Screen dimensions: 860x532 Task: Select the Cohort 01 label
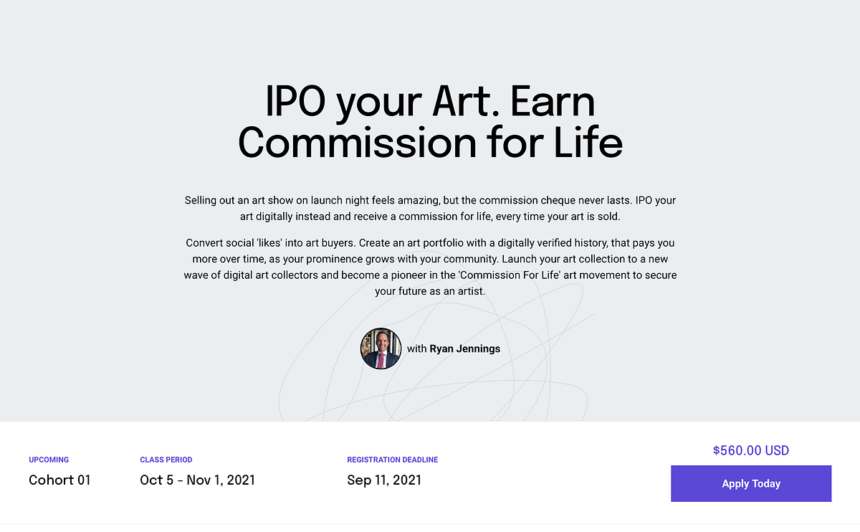click(59, 480)
